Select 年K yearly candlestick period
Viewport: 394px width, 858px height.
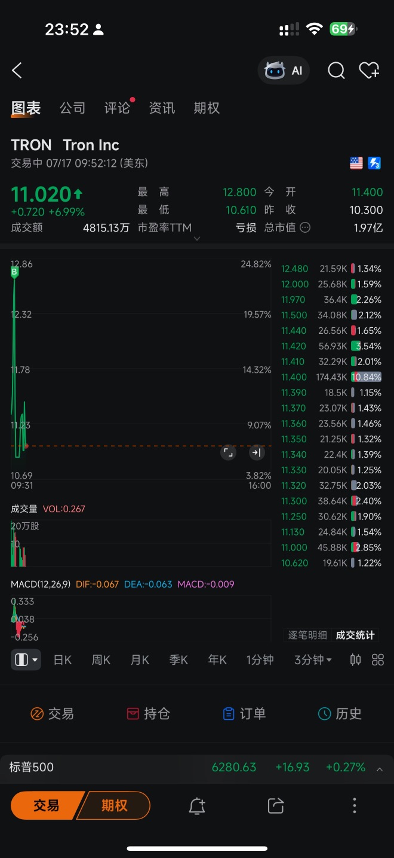[217, 660]
